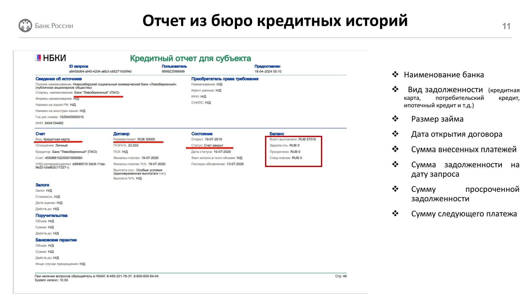This screenshot has width=530, height=298.
Task: Click the bullet icon beside 'Размер займа'
Action: point(395,119)
